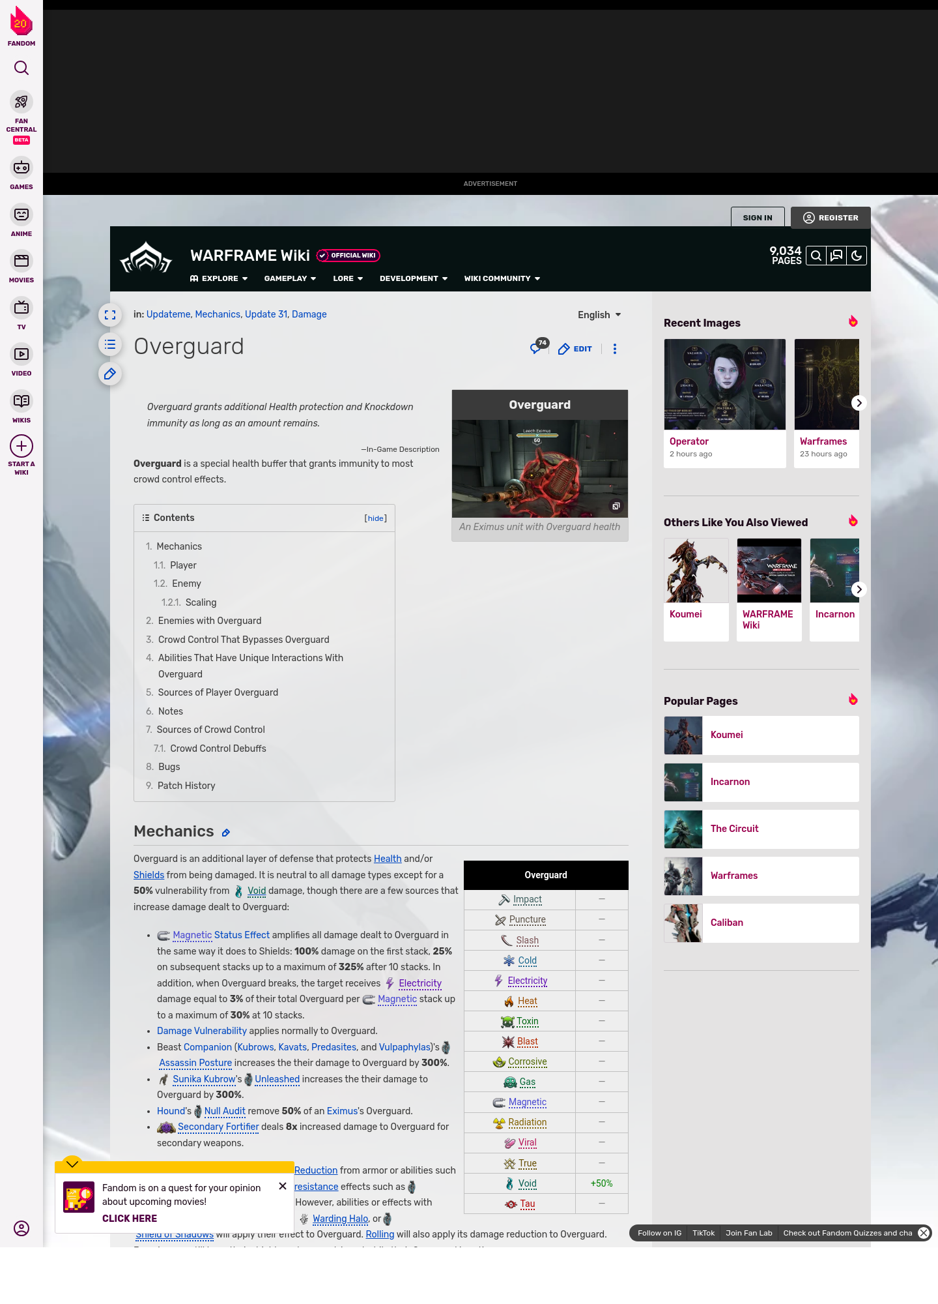This screenshot has height=1304, width=938.
Task: Open the Video sidebar icon
Action: click(x=21, y=354)
